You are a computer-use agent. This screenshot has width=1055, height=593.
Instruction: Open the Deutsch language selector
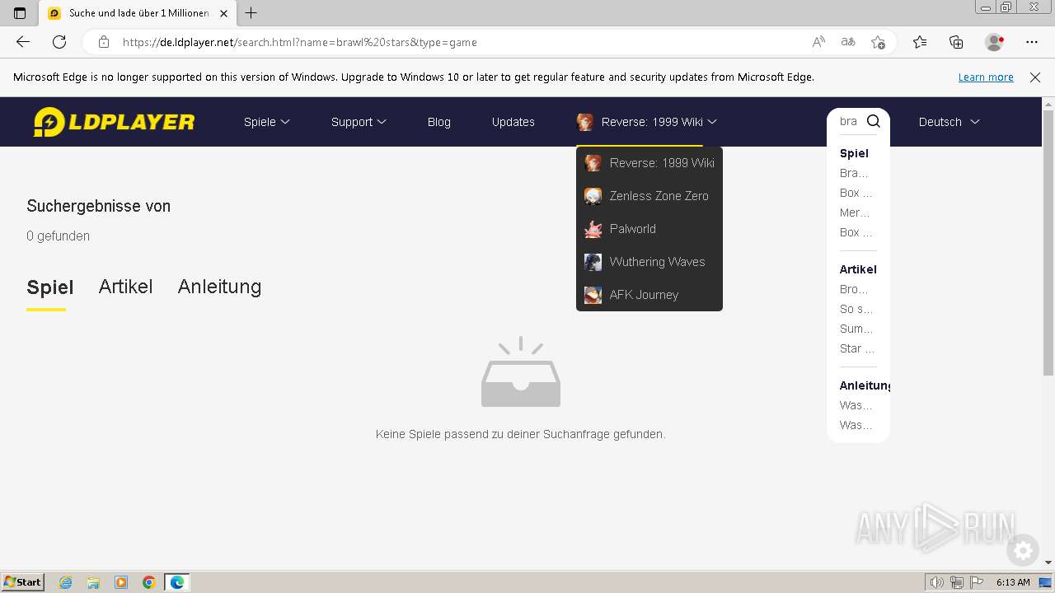coord(949,122)
